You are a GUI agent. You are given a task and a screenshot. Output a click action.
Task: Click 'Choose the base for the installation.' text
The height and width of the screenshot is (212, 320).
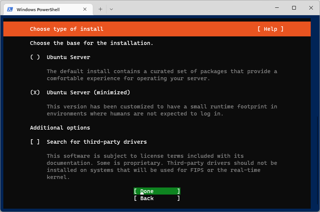click(x=91, y=43)
